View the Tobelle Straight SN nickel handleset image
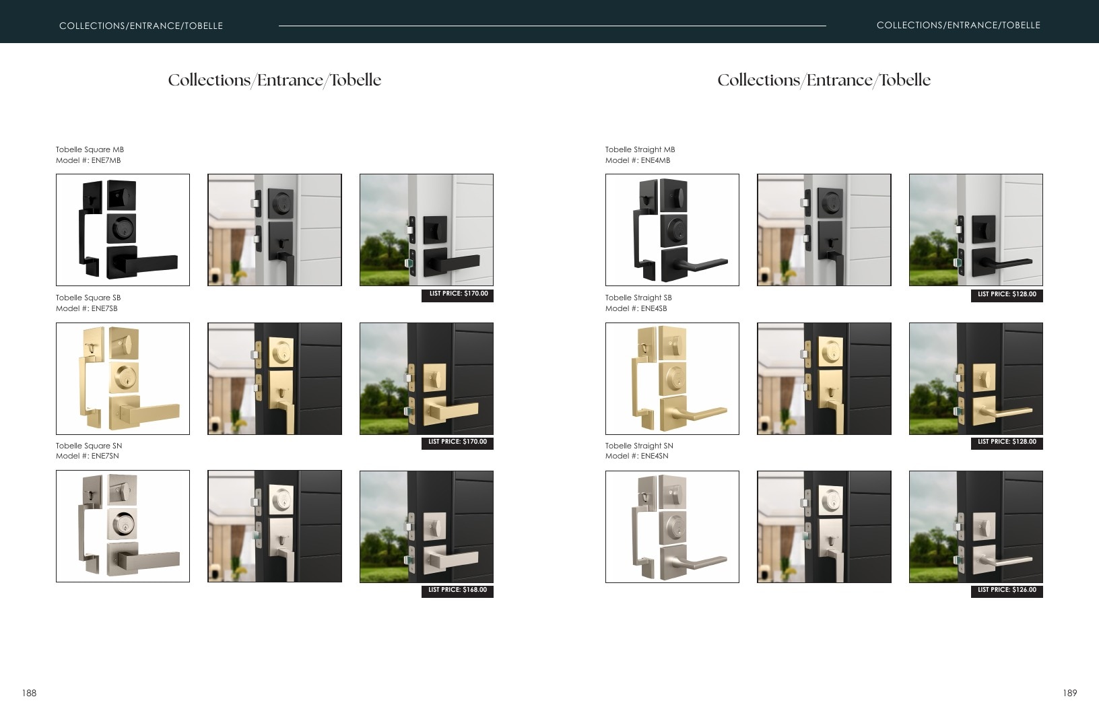The image size is (1099, 711). (x=672, y=527)
